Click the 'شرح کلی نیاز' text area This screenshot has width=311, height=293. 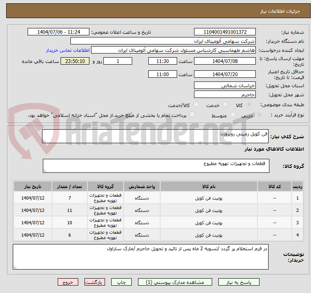[156, 137]
